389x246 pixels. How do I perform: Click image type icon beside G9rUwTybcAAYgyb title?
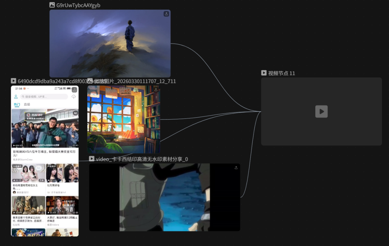click(52, 5)
